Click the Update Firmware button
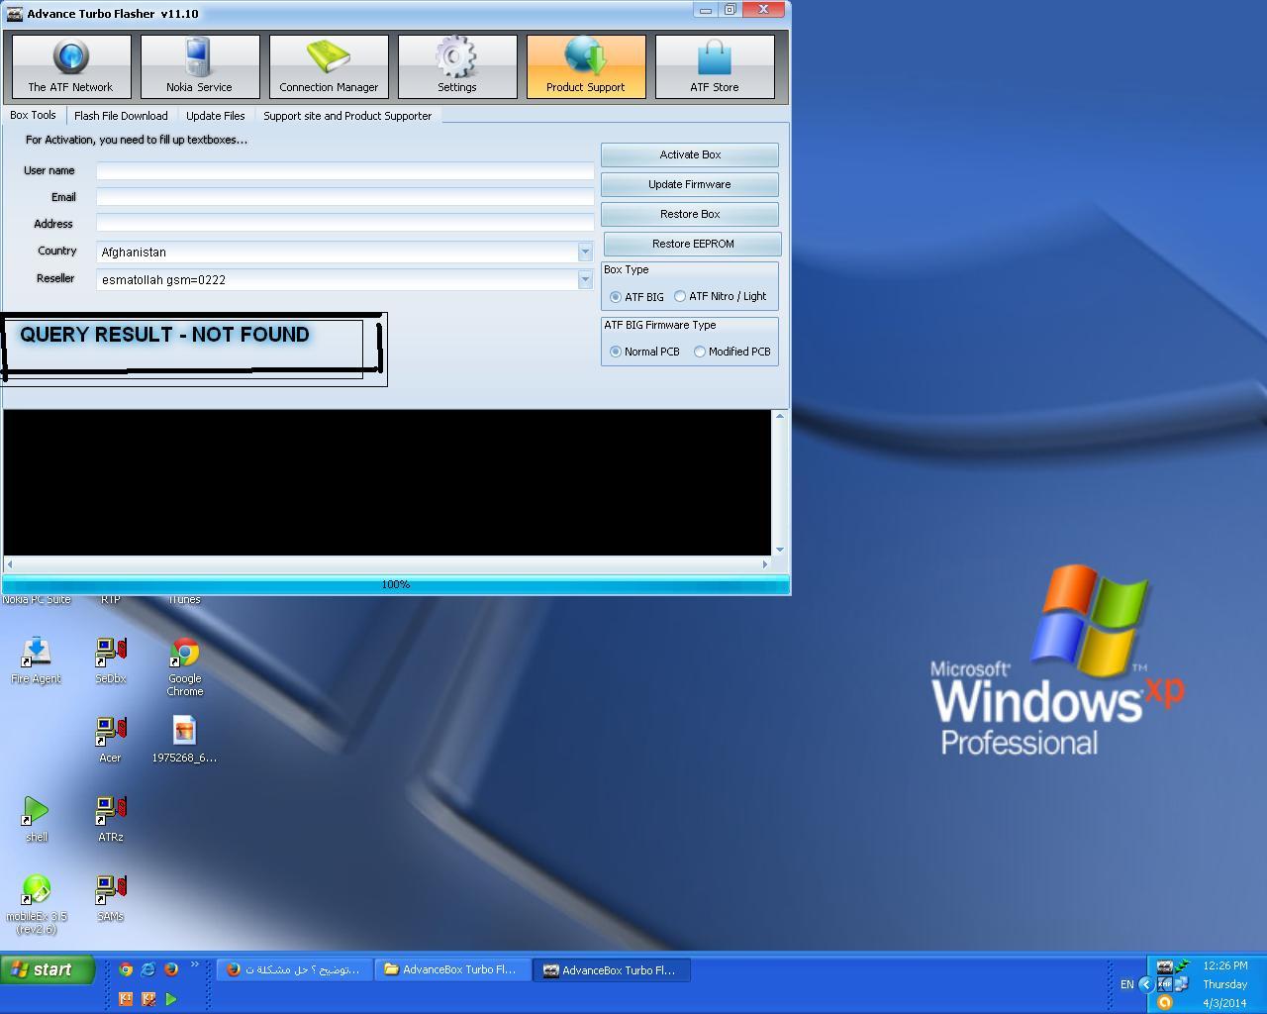Image resolution: width=1267 pixels, height=1014 pixels. tap(690, 184)
